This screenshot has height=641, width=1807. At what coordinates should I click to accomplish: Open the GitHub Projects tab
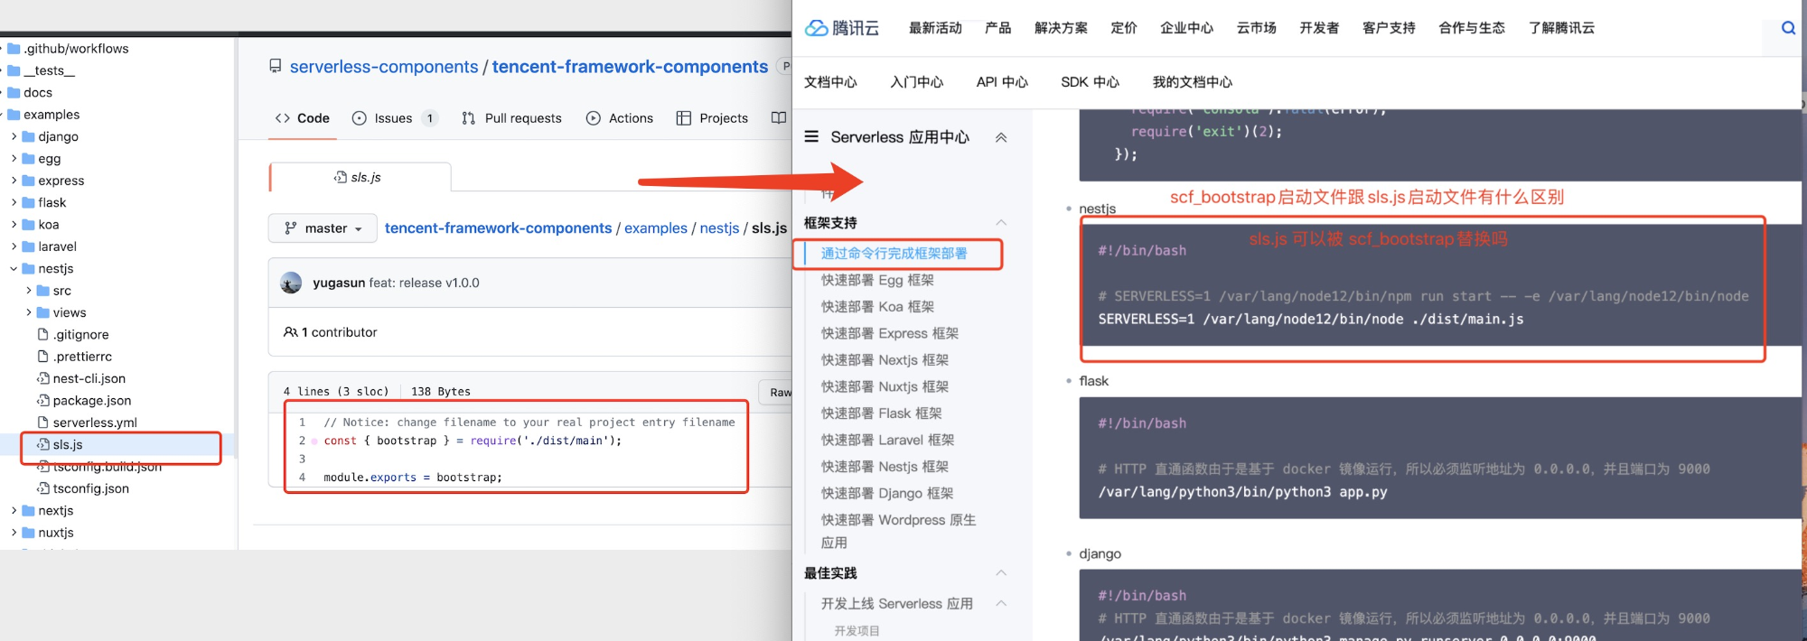tap(712, 118)
